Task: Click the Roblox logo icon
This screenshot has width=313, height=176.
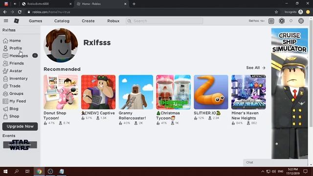Action: point(16,21)
